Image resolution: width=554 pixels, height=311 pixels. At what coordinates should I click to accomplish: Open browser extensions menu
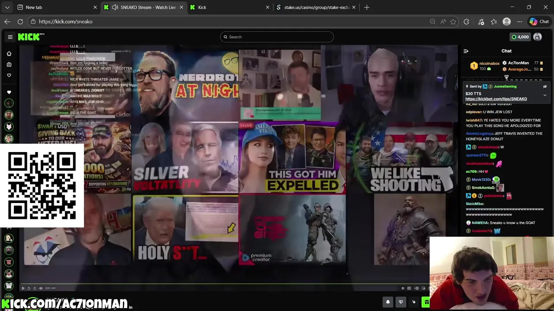click(x=466, y=22)
